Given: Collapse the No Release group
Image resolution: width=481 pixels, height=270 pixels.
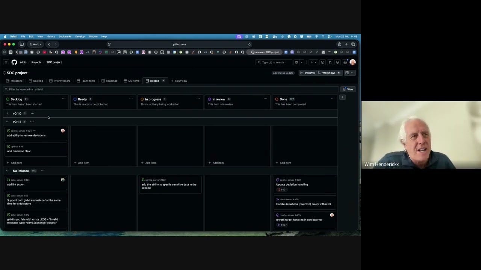Looking at the screenshot, I should pyautogui.click(x=7, y=171).
